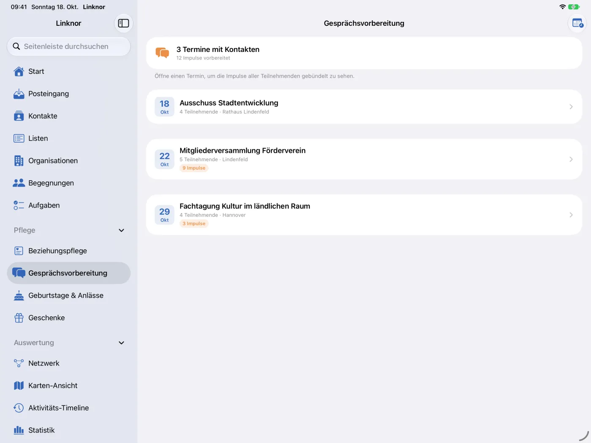
Task: Collapse the Pflege section chevron
Action: pyautogui.click(x=122, y=230)
